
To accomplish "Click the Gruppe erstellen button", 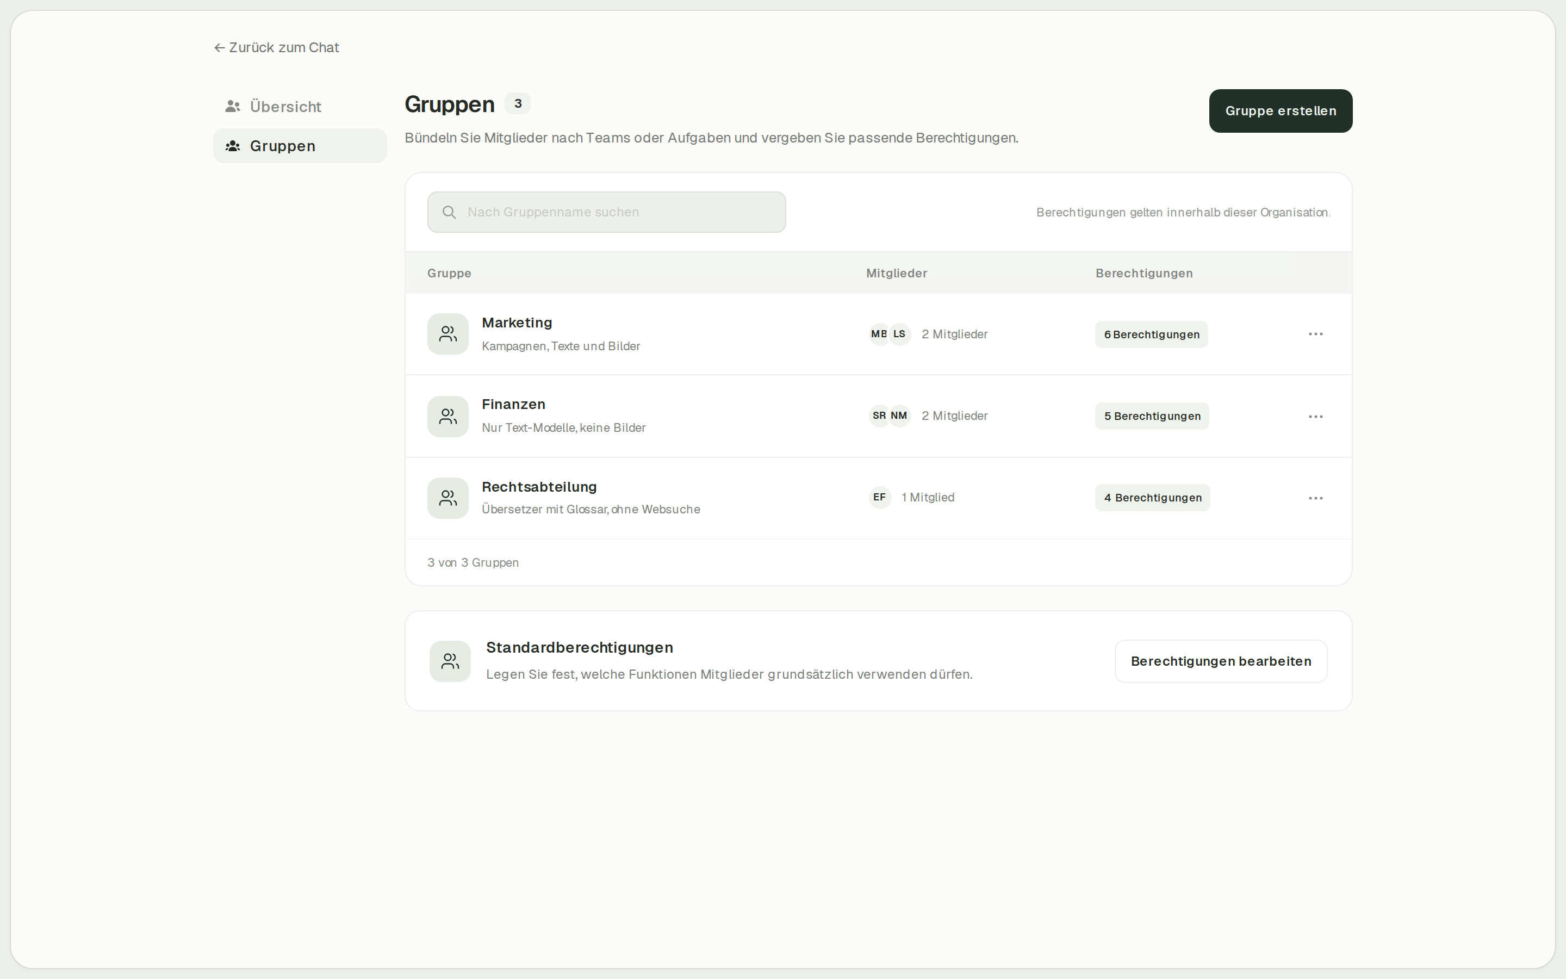I will [x=1281, y=111].
